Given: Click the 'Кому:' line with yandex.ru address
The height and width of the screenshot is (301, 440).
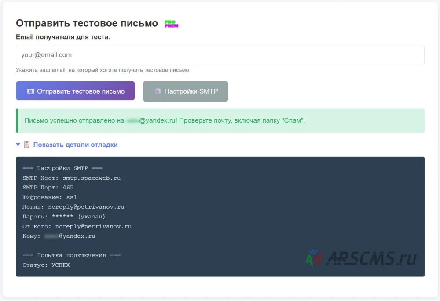Looking at the screenshot, I should [x=59, y=236].
